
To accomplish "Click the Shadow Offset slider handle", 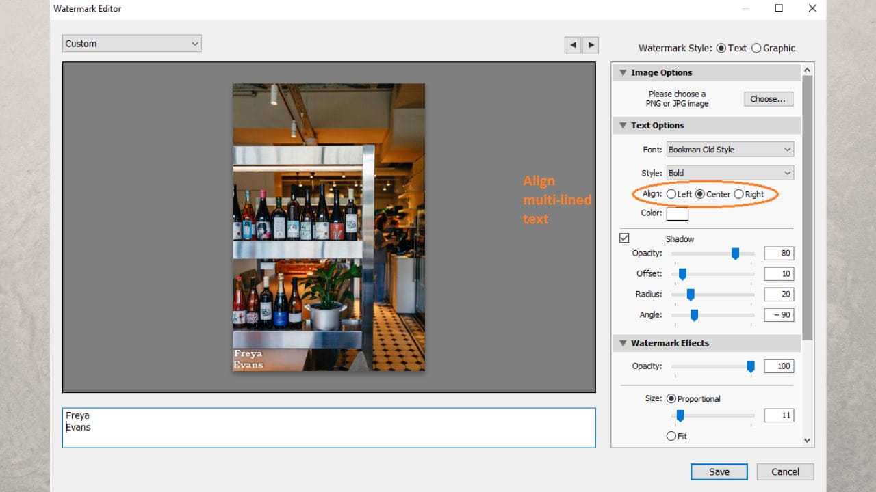I will [682, 274].
